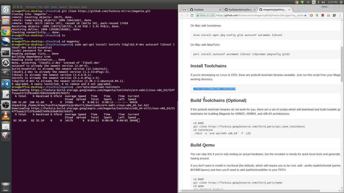This screenshot has height=193, width=344.
Task: Launch Google Chrome from launcher
Action: coord(6,31)
